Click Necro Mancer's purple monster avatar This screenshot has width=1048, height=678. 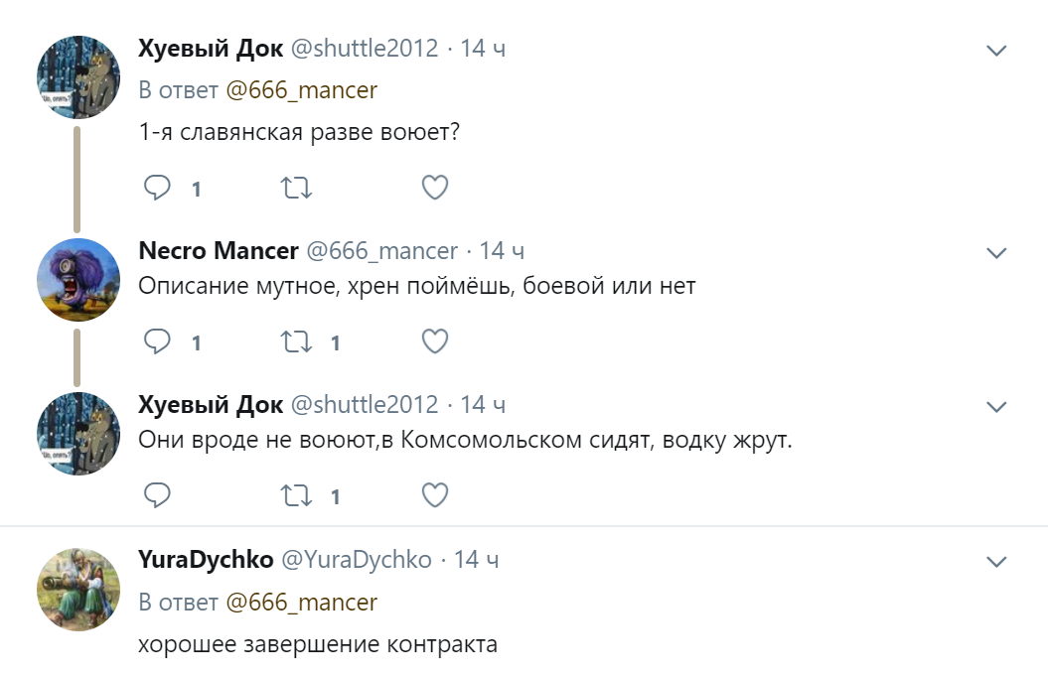pos(78,280)
